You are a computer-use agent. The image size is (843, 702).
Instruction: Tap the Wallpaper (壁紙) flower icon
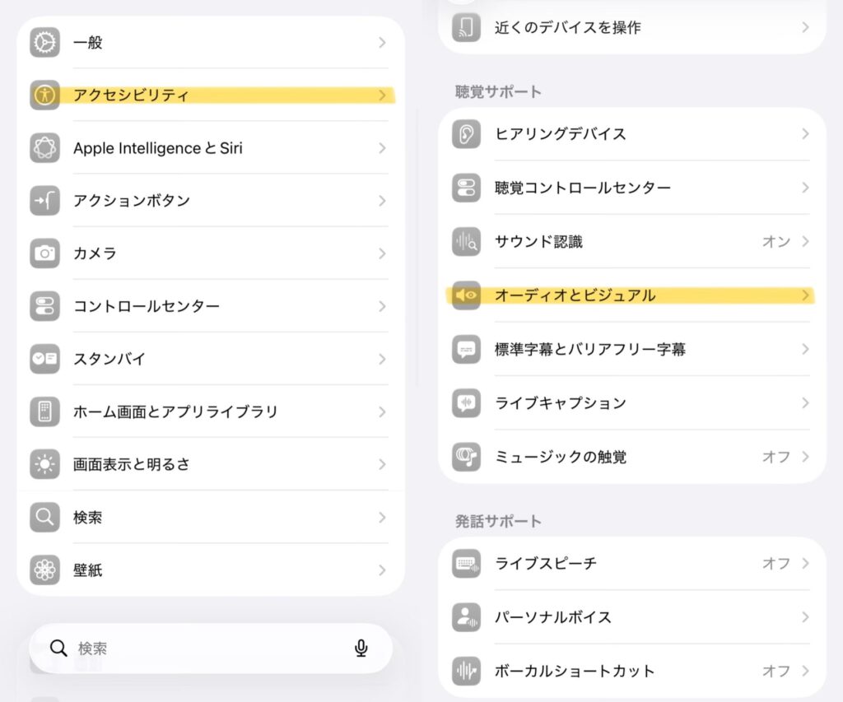[44, 570]
